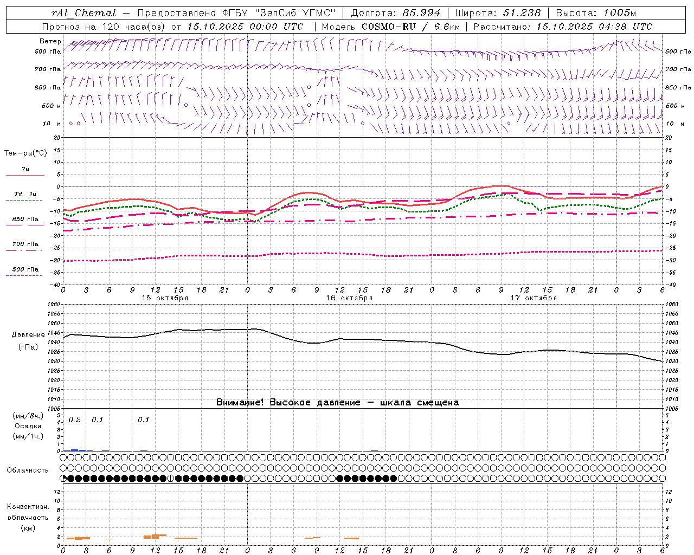Viewport: 694px width, 555px height.
Task: Click the forecast start time 15.10.2025 00:00 UTC
Action: pos(245,27)
